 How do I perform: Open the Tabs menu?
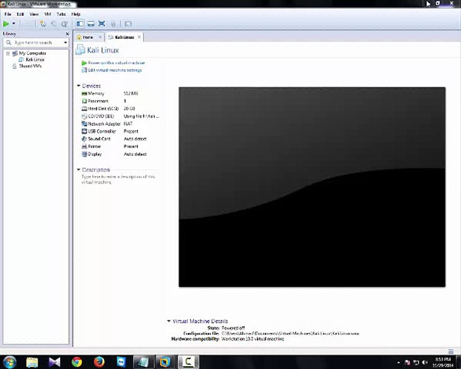[61, 14]
